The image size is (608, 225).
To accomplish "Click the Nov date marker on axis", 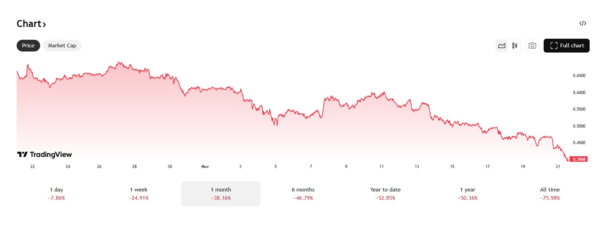I will click(x=205, y=167).
